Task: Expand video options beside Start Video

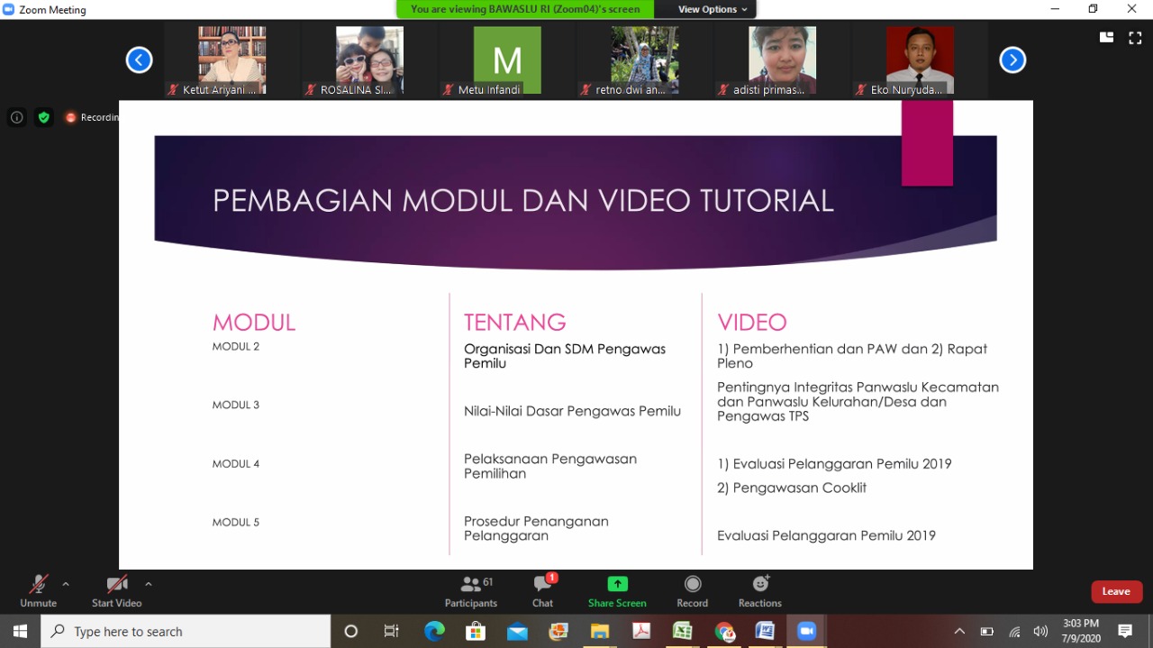Action: pyautogui.click(x=148, y=584)
